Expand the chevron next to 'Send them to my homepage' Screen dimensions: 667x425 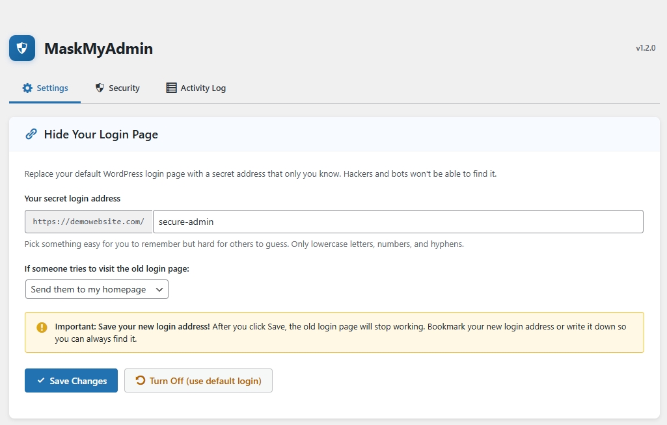pos(160,289)
